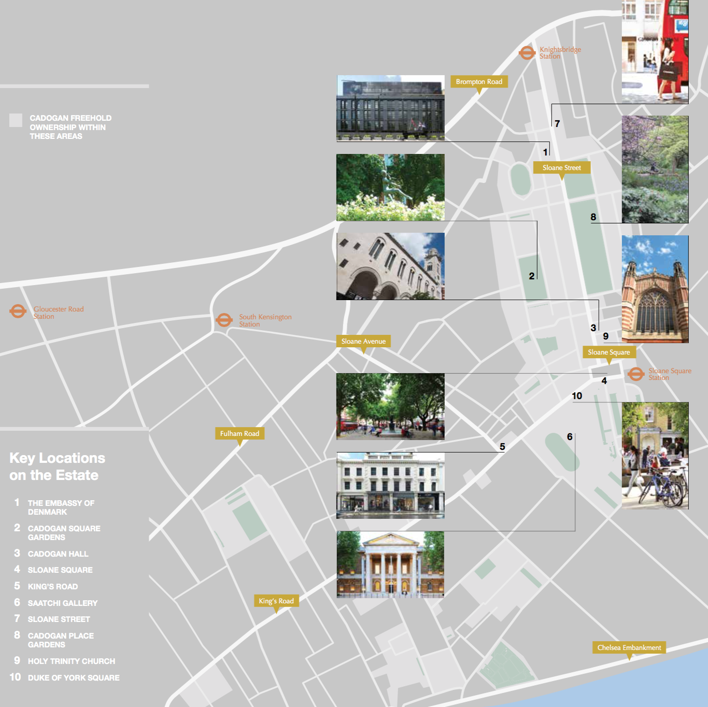Click the Cadogan freehold legend swatch
The height and width of the screenshot is (707, 708).
click(16, 120)
